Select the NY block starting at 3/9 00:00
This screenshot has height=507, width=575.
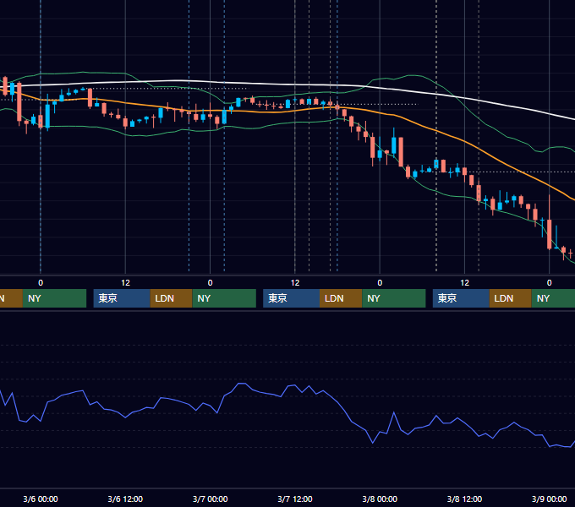553,298
